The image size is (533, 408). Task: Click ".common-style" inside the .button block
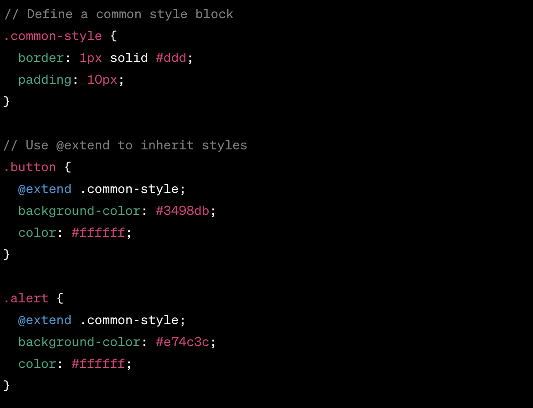(x=129, y=189)
